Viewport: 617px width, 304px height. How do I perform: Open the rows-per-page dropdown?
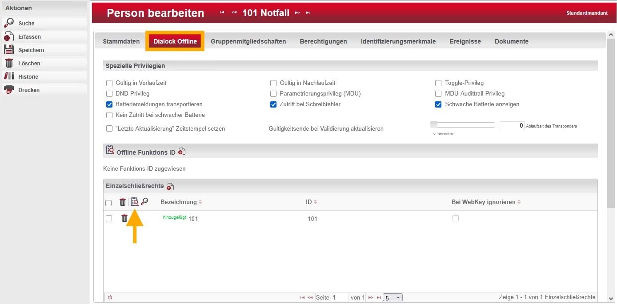coord(393,298)
